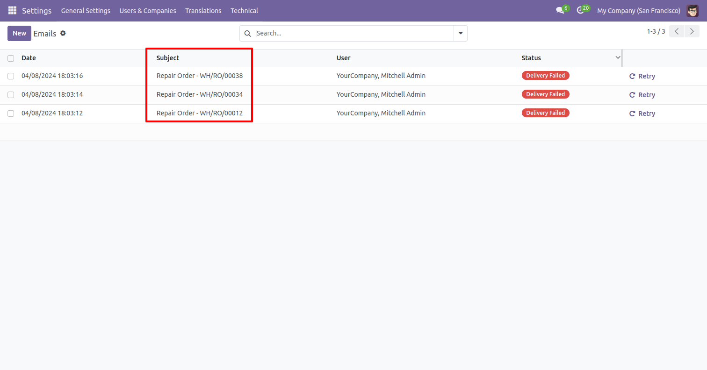This screenshot has height=370, width=707.
Task: Click the search magnifier icon
Action: tap(248, 34)
